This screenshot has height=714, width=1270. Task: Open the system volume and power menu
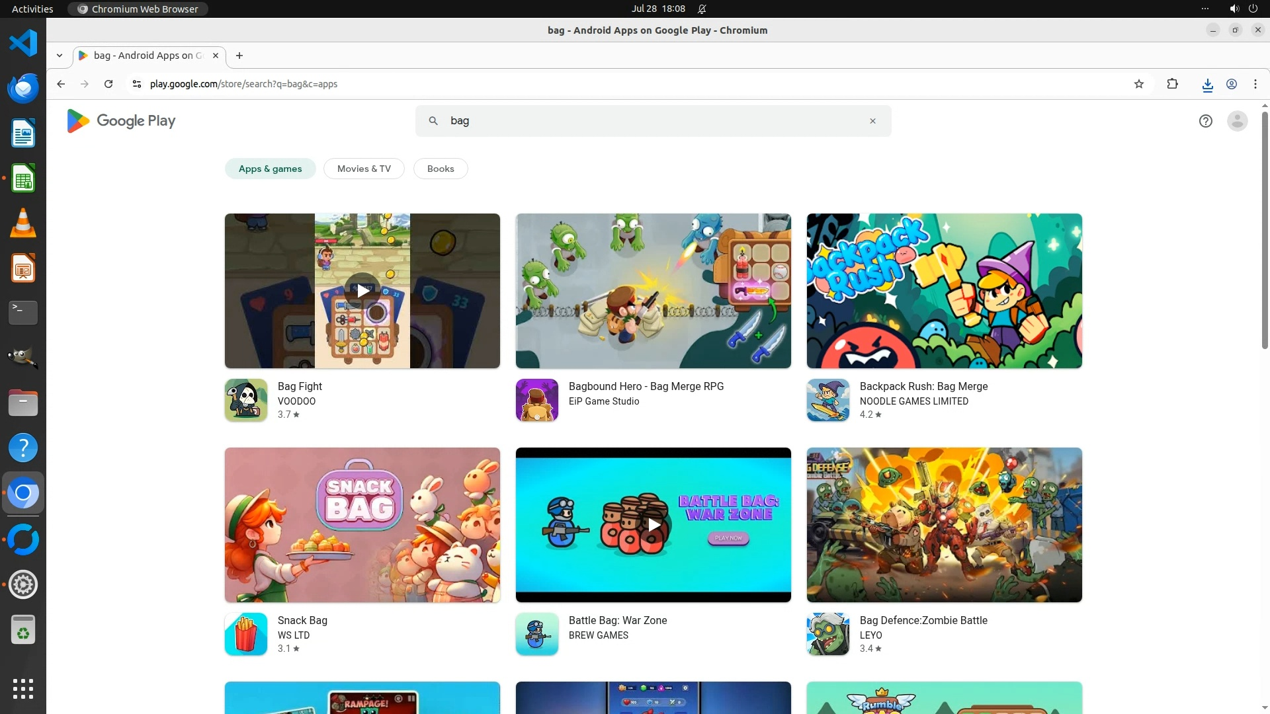1243,9
